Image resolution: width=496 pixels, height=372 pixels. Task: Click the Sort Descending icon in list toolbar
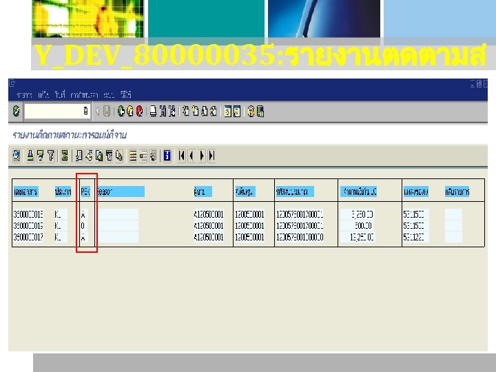pyautogui.click(x=41, y=156)
